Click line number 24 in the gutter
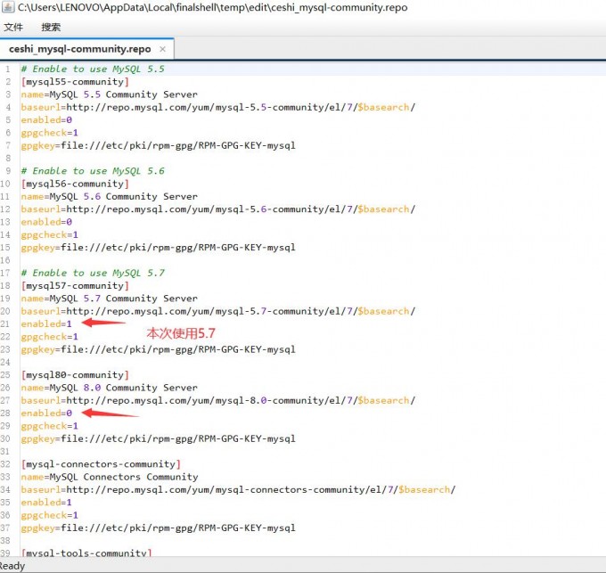Screen dimensions: 606x573 pyautogui.click(x=5, y=363)
